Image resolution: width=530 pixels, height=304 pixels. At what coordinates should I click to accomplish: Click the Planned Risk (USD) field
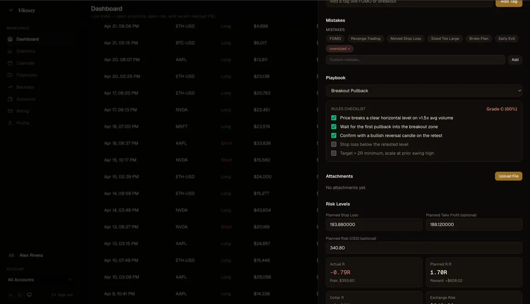(424, 248)
